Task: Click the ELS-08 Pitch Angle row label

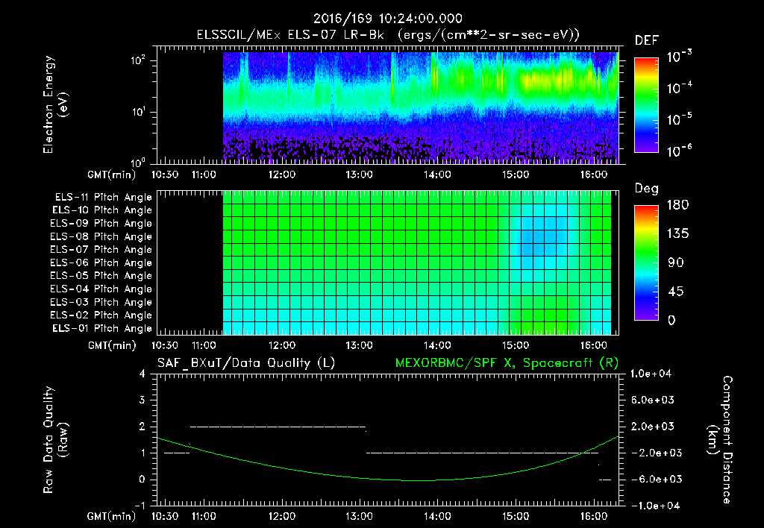Action: coord(101,236)
